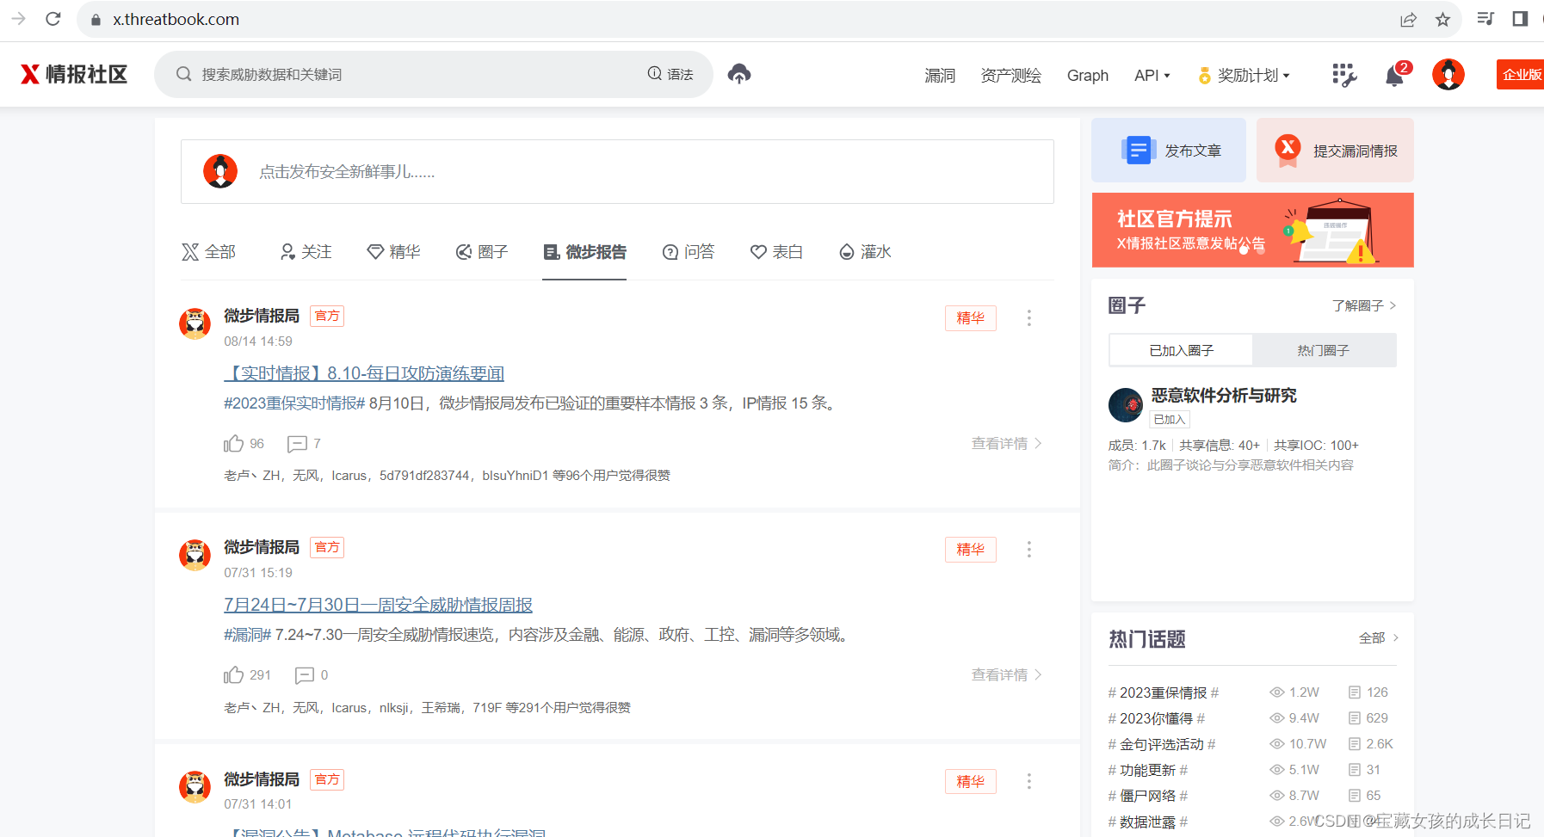1544x837 pixels.
Task: Click the 恶意软件分析与研究 circle avatar
Action: (1125, 405)
